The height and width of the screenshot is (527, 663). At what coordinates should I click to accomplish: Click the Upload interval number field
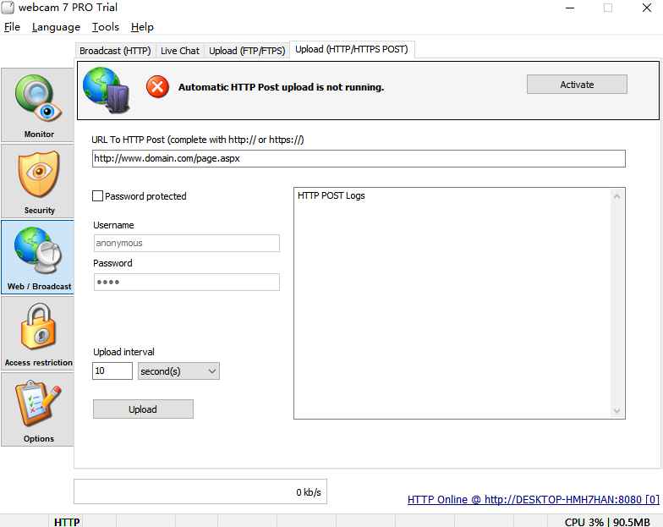(112, 371)
